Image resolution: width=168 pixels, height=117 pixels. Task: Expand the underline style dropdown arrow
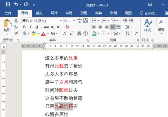click(41, 27)
